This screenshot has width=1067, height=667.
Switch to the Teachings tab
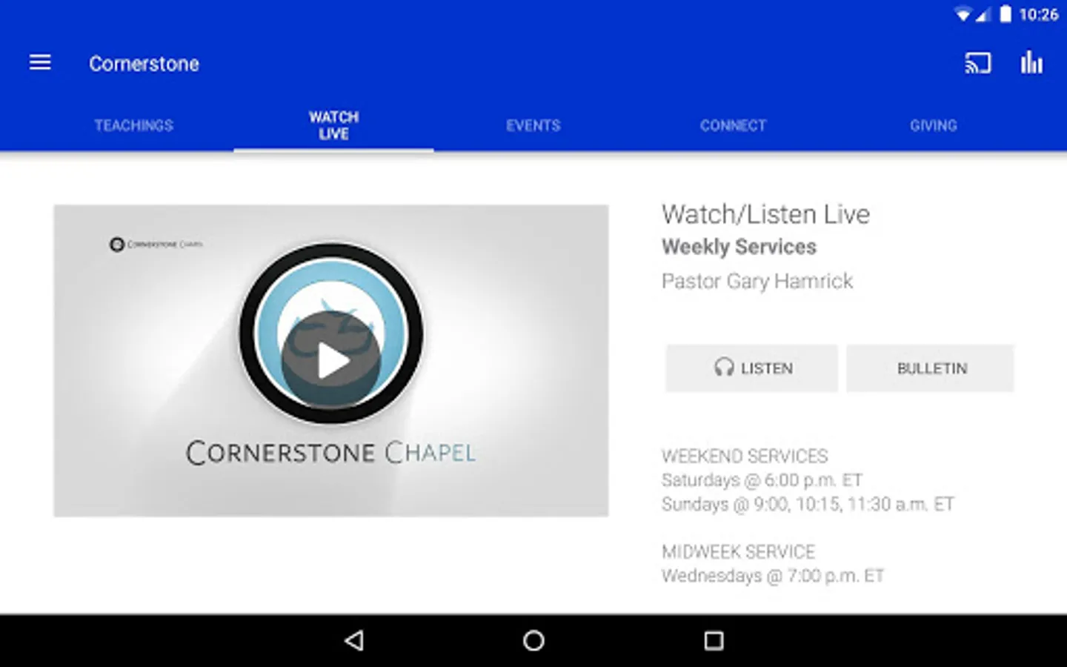pyautogui.click(x=133, y=125)
